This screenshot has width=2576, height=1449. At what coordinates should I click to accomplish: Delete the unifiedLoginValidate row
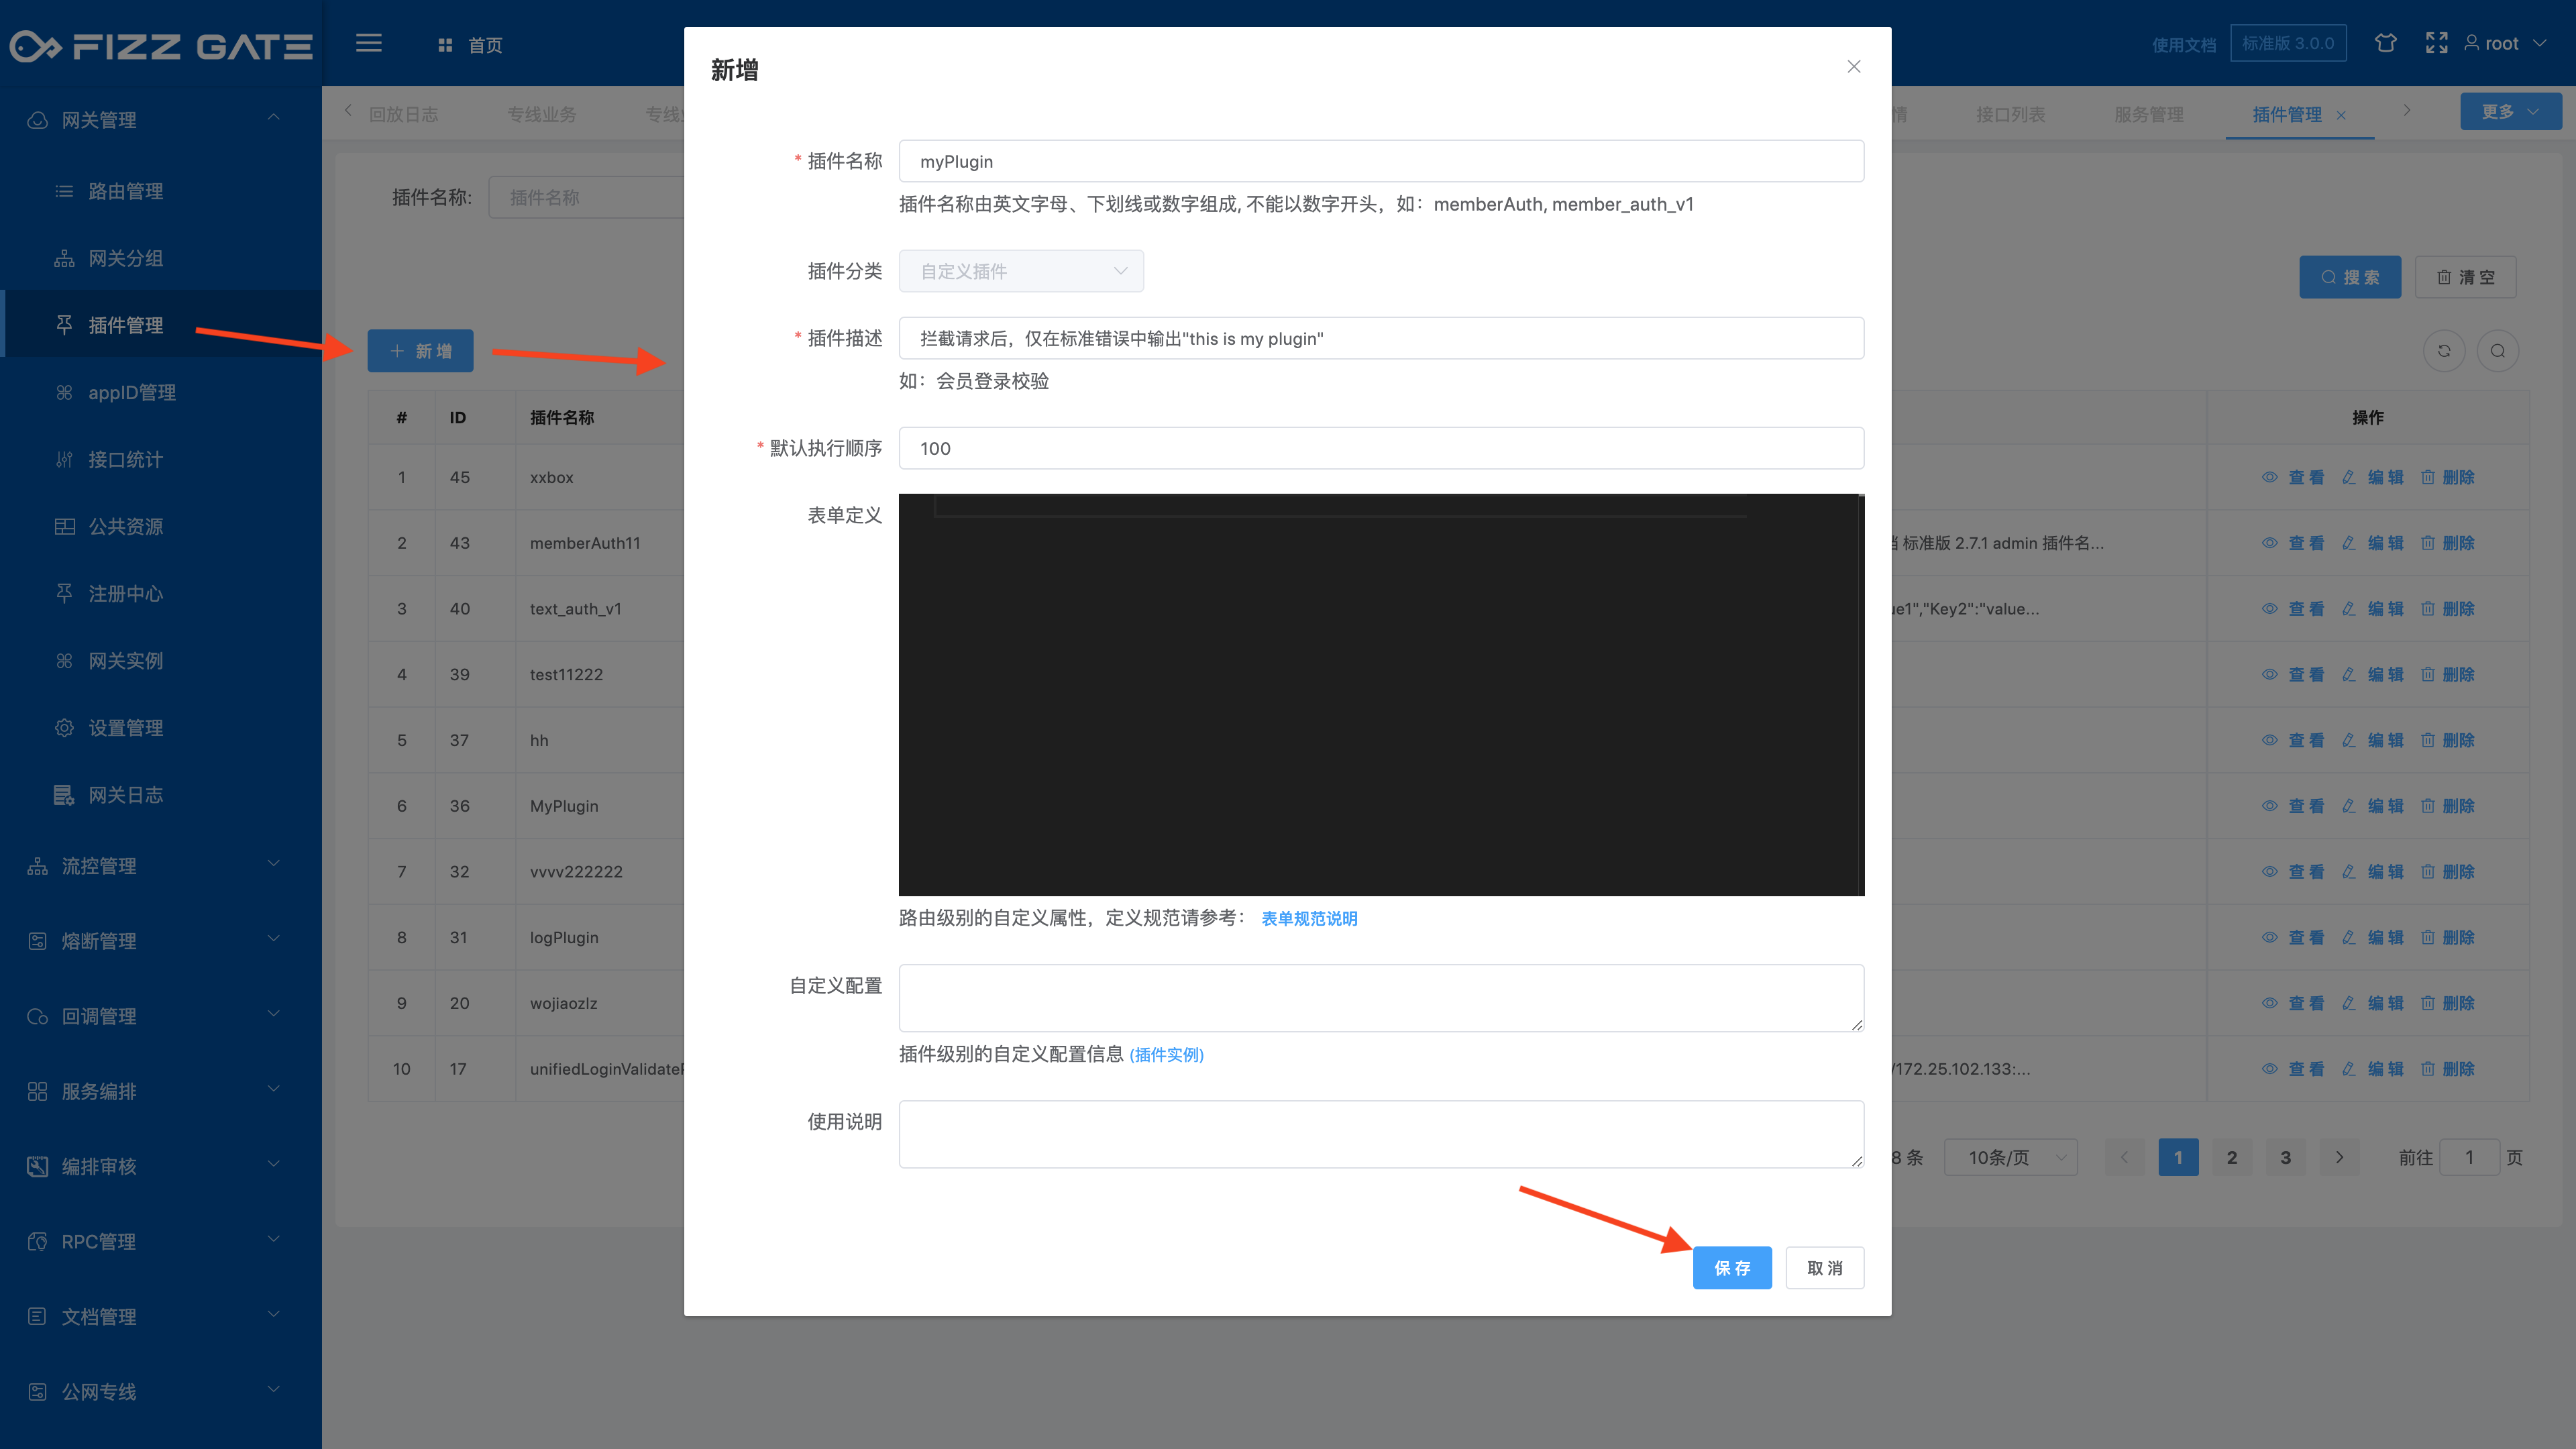click(x=2448, y=1069)
